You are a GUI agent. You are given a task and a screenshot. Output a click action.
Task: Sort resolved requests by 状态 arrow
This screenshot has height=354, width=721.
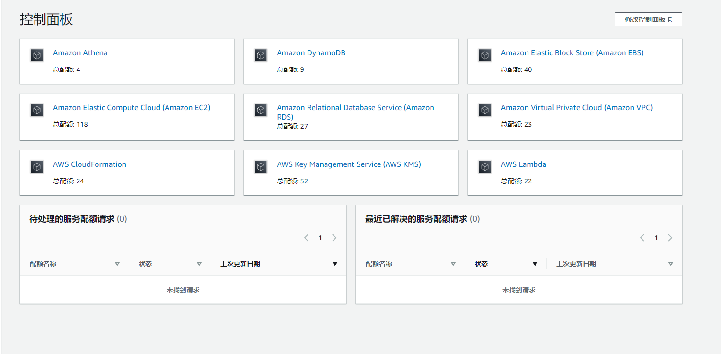coord(535,264)
